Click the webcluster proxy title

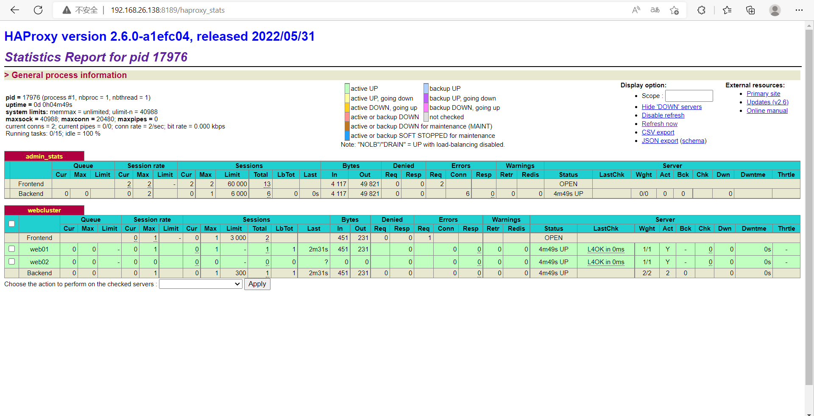point(44,210)
